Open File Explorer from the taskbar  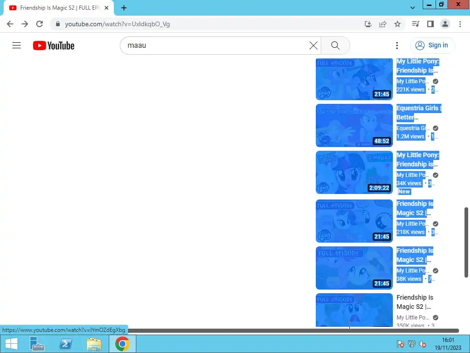94,344
